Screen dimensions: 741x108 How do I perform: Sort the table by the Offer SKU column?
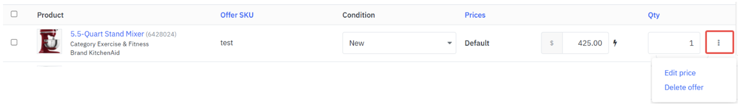pos(237,15)
